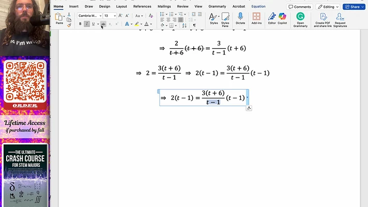The image size is (368, 207).
Task: Click the Comments button
Action: pos(300,7)
